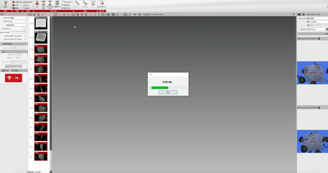Image resolution: width=328 pixels, height=173 pixels.
Task: Click the ribbon entry with the scattered green dots icon
Action: [x=67, y=2]
